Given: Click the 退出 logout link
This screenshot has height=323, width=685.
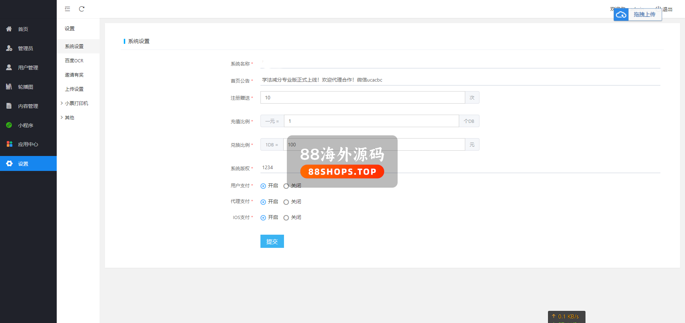Looking at the screenshot, I should (x=667, y=9).
